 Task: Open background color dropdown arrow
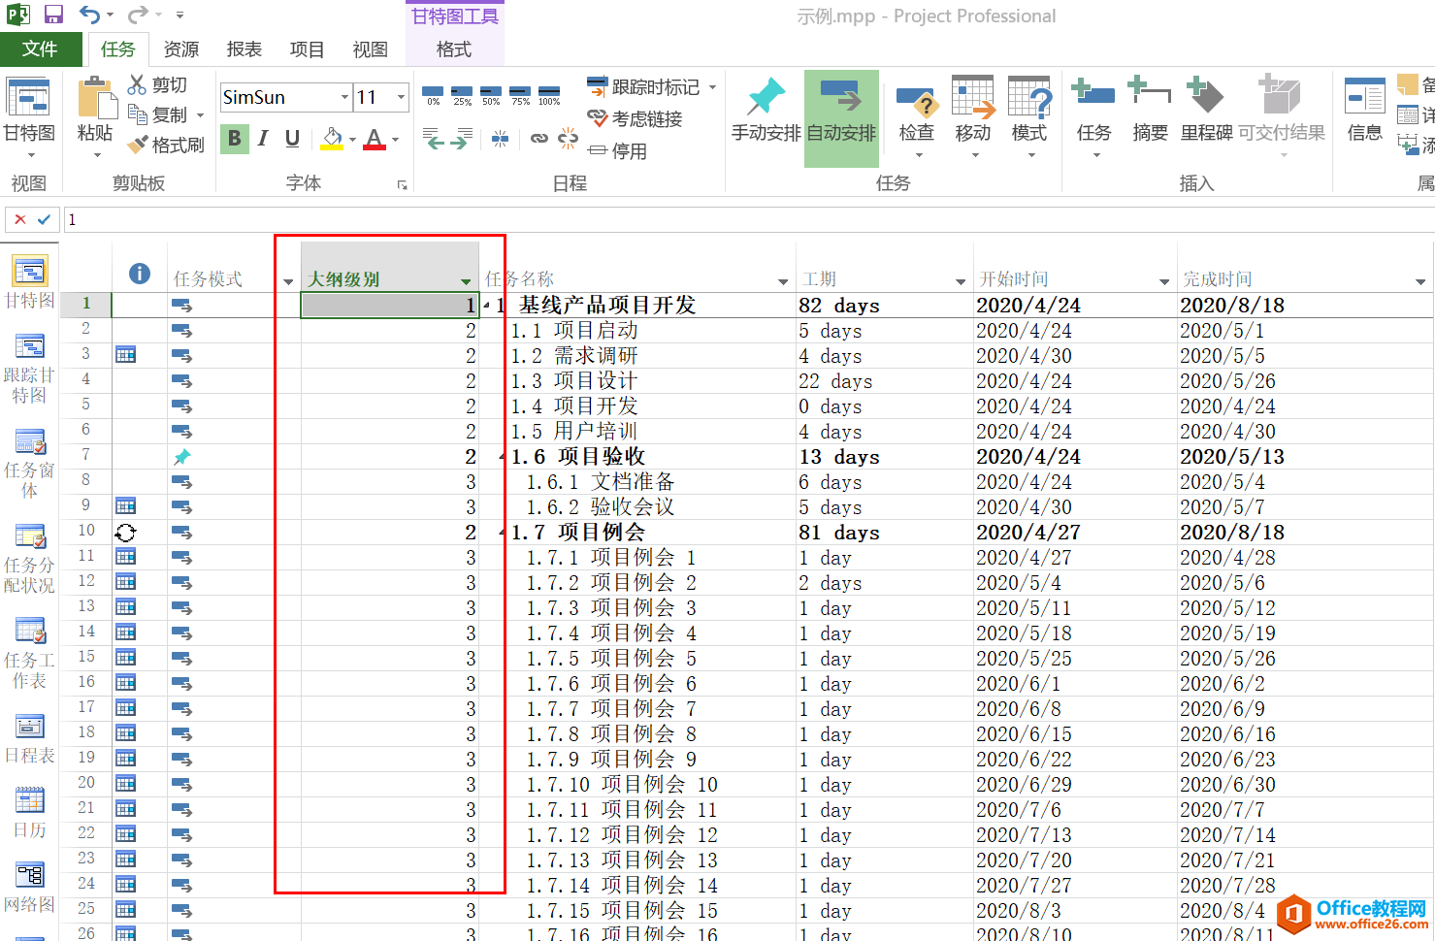[352, 140]
